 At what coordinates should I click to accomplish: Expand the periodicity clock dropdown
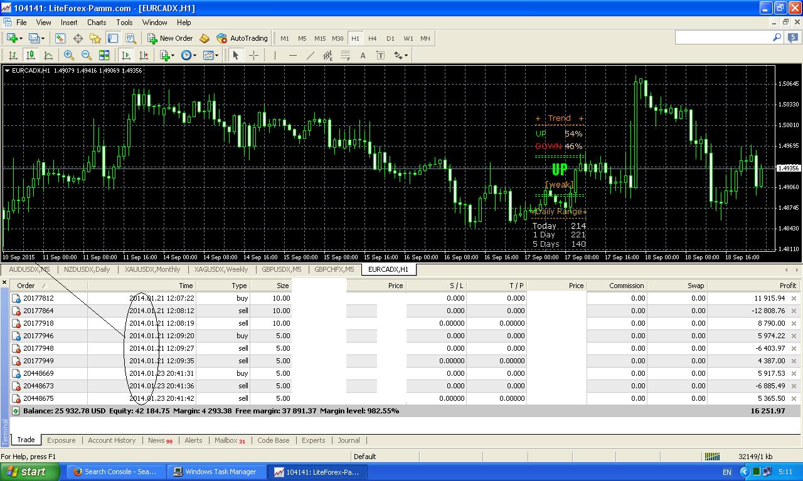[188, 55]
